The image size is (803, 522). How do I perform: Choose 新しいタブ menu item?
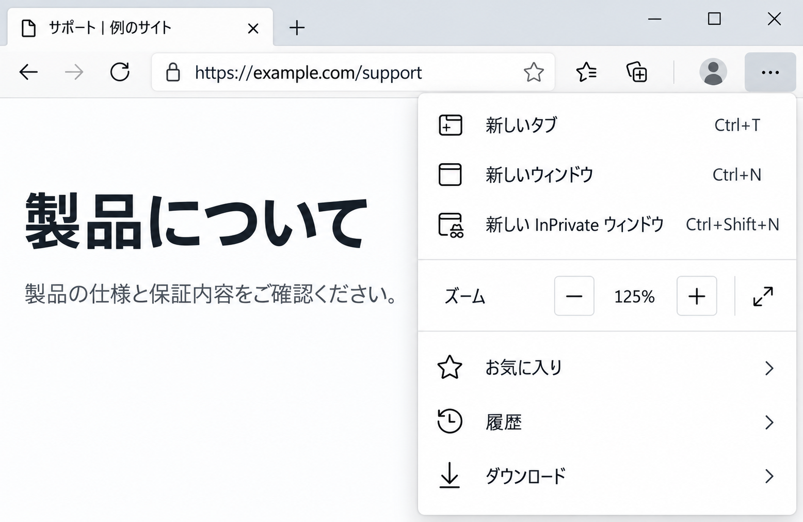click(607, 125)
